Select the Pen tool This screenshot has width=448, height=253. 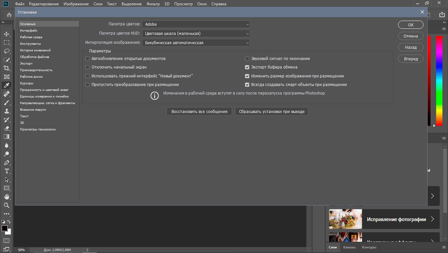tap(7, 162)
